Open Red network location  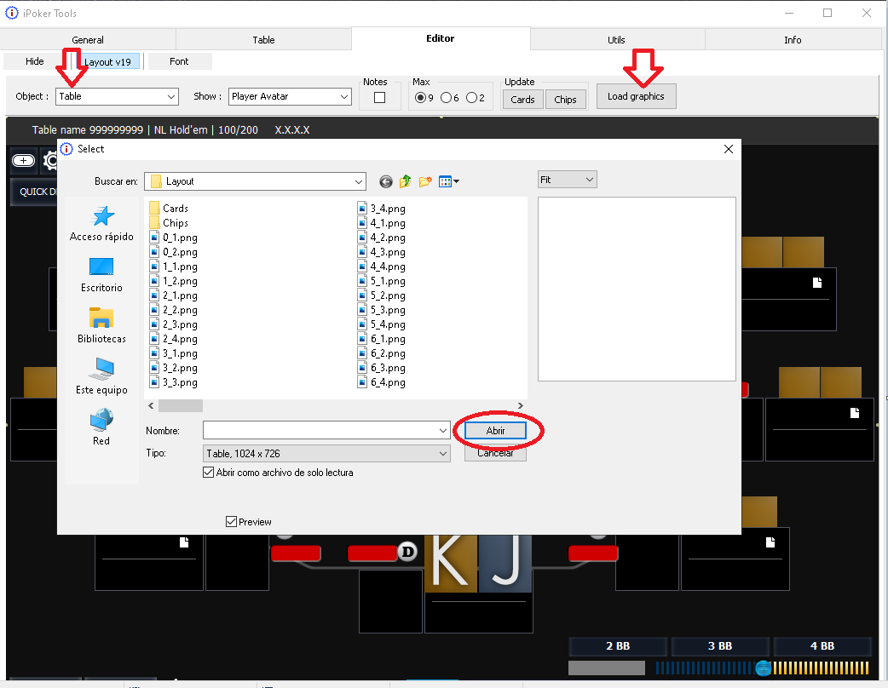point(102,427)
